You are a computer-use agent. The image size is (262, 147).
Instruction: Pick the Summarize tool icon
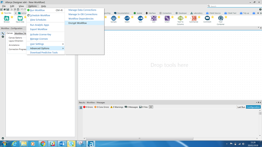pos(194,18)
